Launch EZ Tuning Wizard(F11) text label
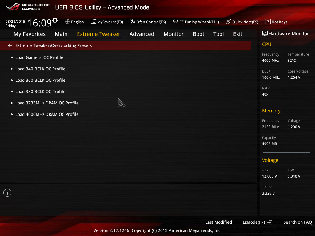Viewport: 315px width, 236px height. tap(199, 22)
